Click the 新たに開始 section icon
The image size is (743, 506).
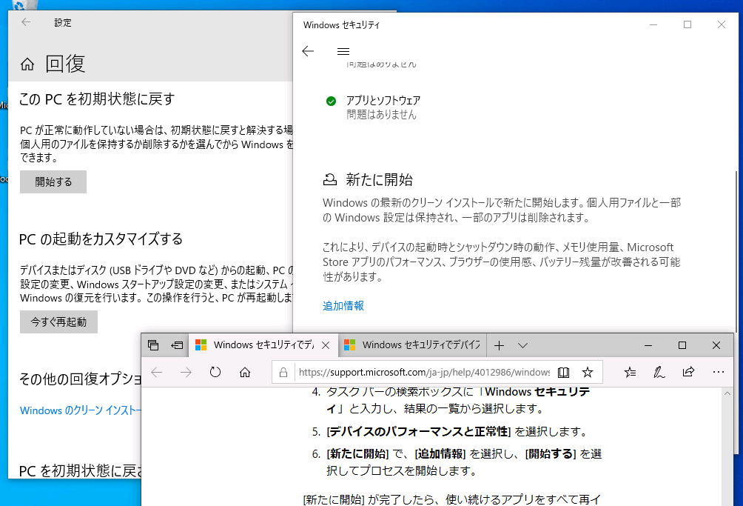pyautogui.click(x=330, y=180)
